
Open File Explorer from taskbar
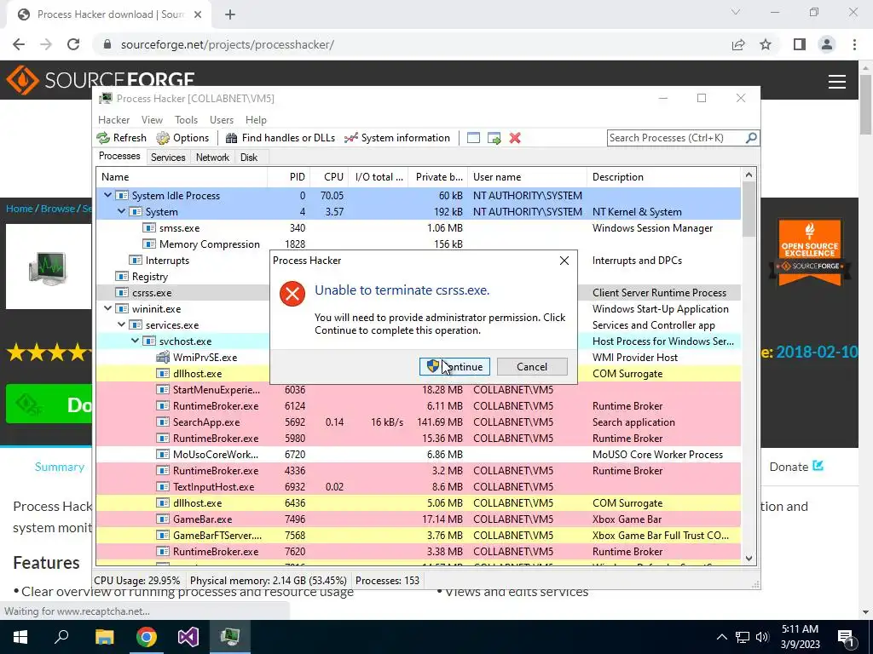[104, 637]
